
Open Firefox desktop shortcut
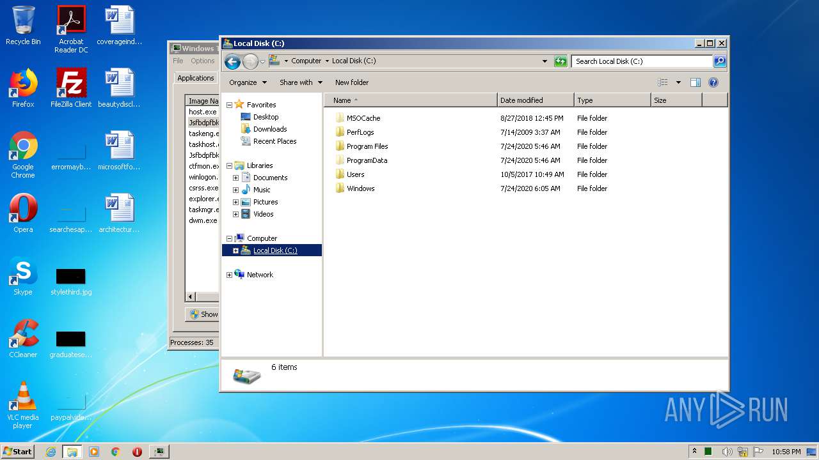(23, 88)
